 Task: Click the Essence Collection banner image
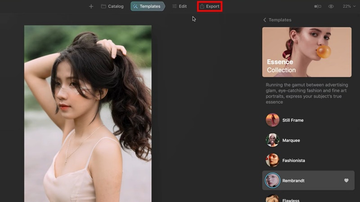(x=307, y=52)
